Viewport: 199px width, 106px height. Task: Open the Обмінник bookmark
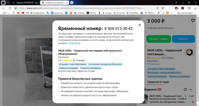tap(150, 13)
